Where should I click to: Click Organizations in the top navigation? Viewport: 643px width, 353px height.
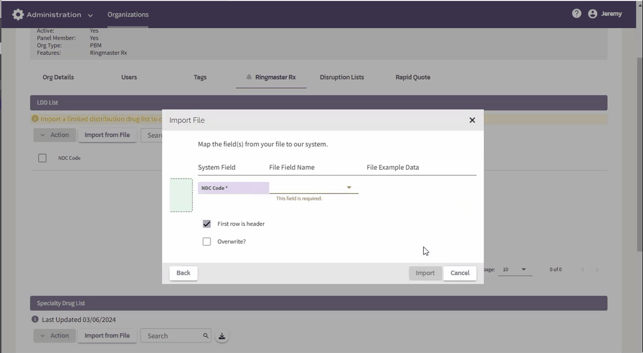point(128,14)
